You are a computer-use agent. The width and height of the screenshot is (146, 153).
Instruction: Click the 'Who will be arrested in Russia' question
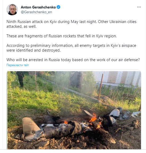click(x=73, y=60)
